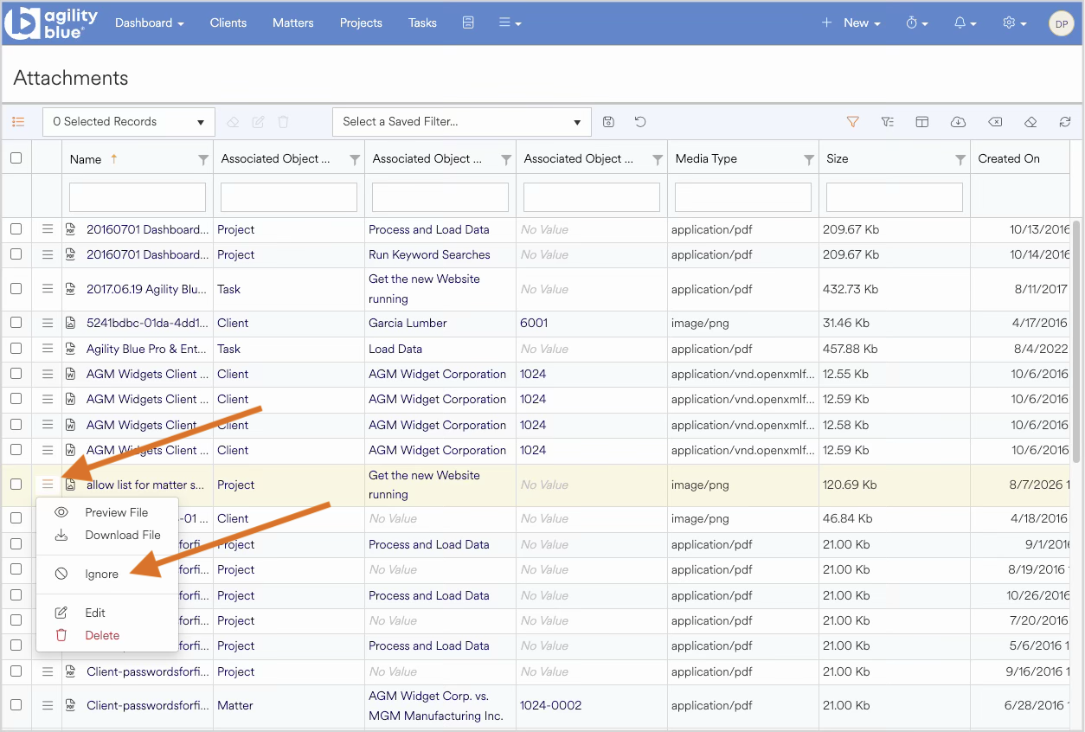Check the allow list for matter row checkbox
Screen dimensions: 1085x732
pyautogui.click(x=16, y=485)
